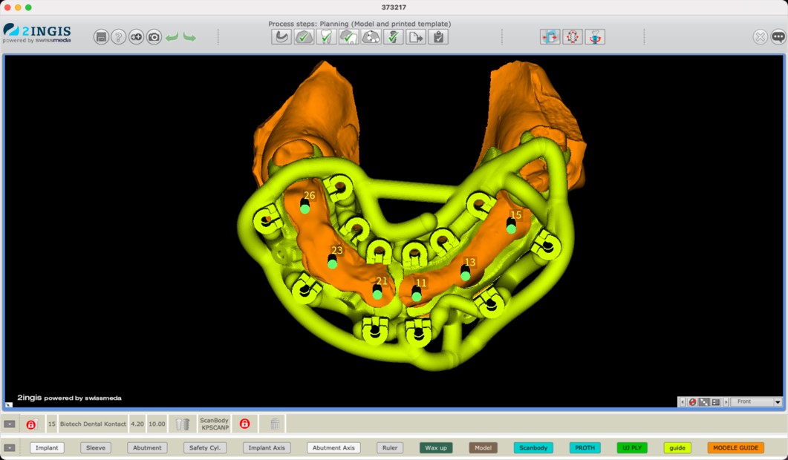This screenshot has height=460, width=788.
Task: Click the chat bubble icon at top right
Action: 778,36
